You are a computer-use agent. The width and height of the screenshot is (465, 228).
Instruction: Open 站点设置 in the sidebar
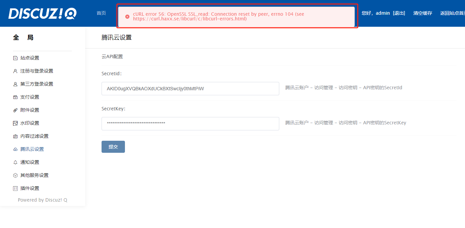30,58
